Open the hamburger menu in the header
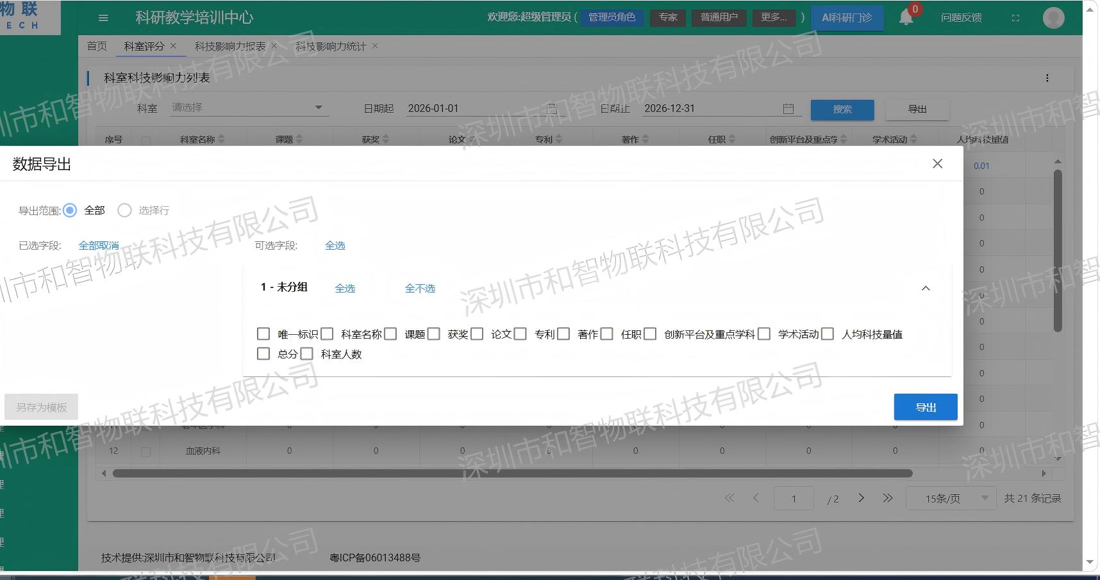The width and height of the screenshot is (1100, 580). click(x=103, y=18)
